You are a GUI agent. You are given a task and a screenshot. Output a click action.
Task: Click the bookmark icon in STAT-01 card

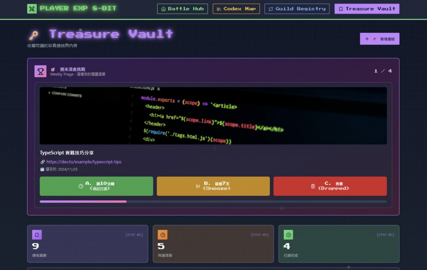37,235
